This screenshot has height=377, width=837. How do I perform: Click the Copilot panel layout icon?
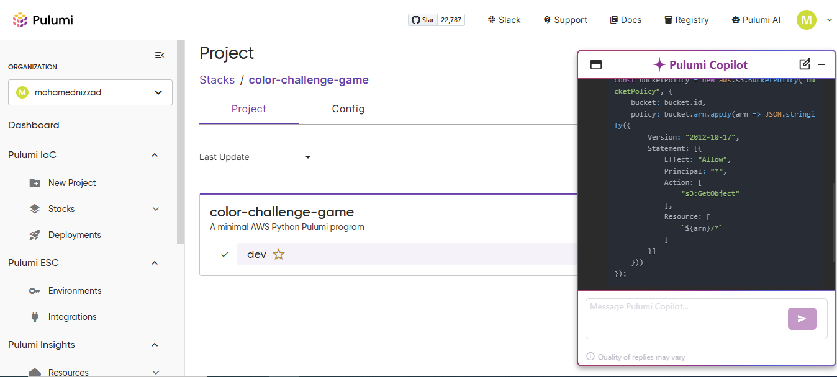coord(596,64)
